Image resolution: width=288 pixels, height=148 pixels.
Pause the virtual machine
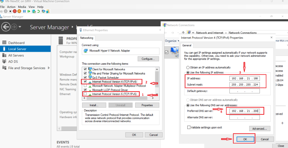point(24,11)
